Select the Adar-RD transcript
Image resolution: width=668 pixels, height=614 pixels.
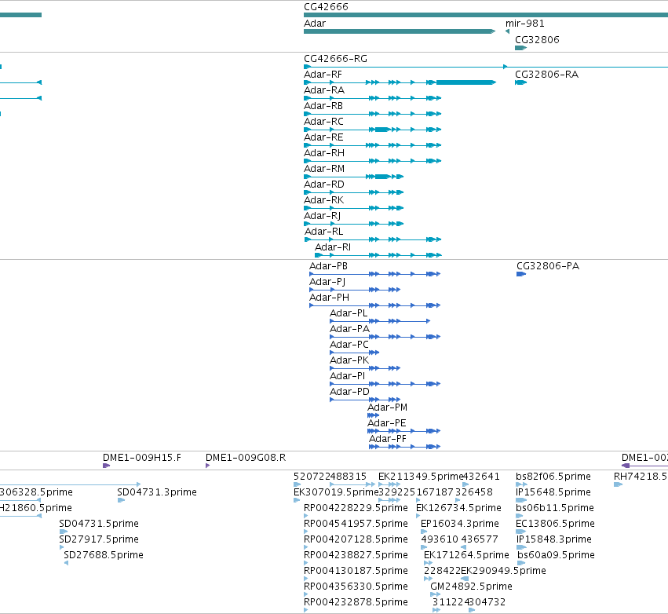(x=353, y=192)
